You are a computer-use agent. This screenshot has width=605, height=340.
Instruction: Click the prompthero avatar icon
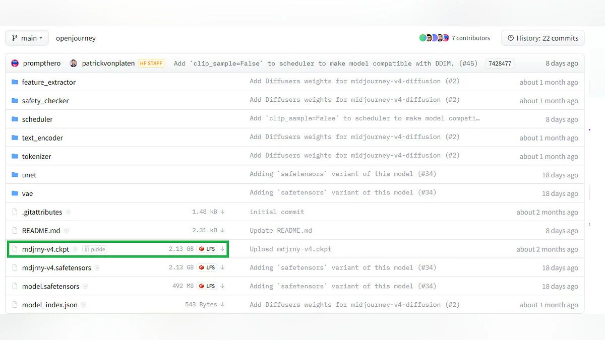(x=15, y=63)
